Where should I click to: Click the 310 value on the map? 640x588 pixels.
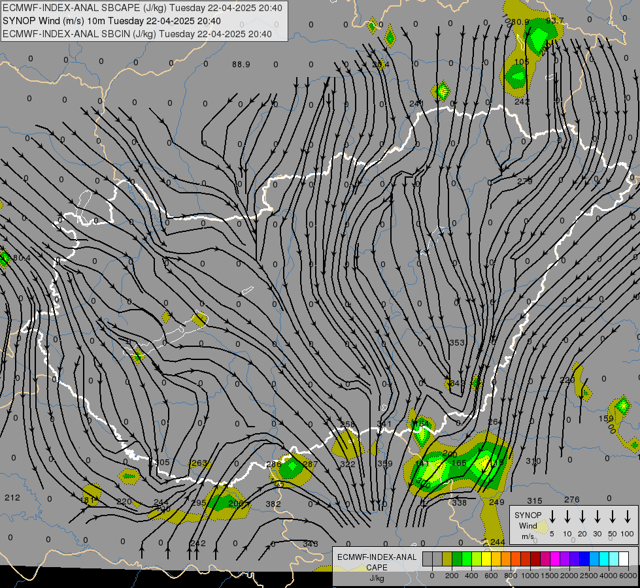coord(533,461)
